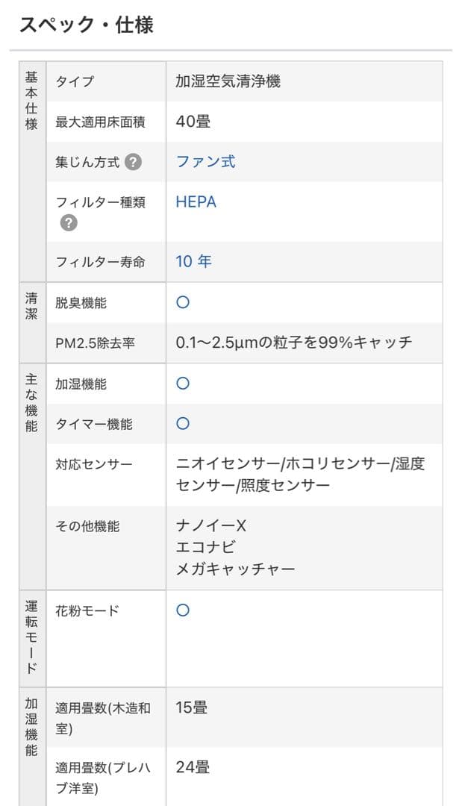Click the 10 年 filter life link

click(193, 261)
